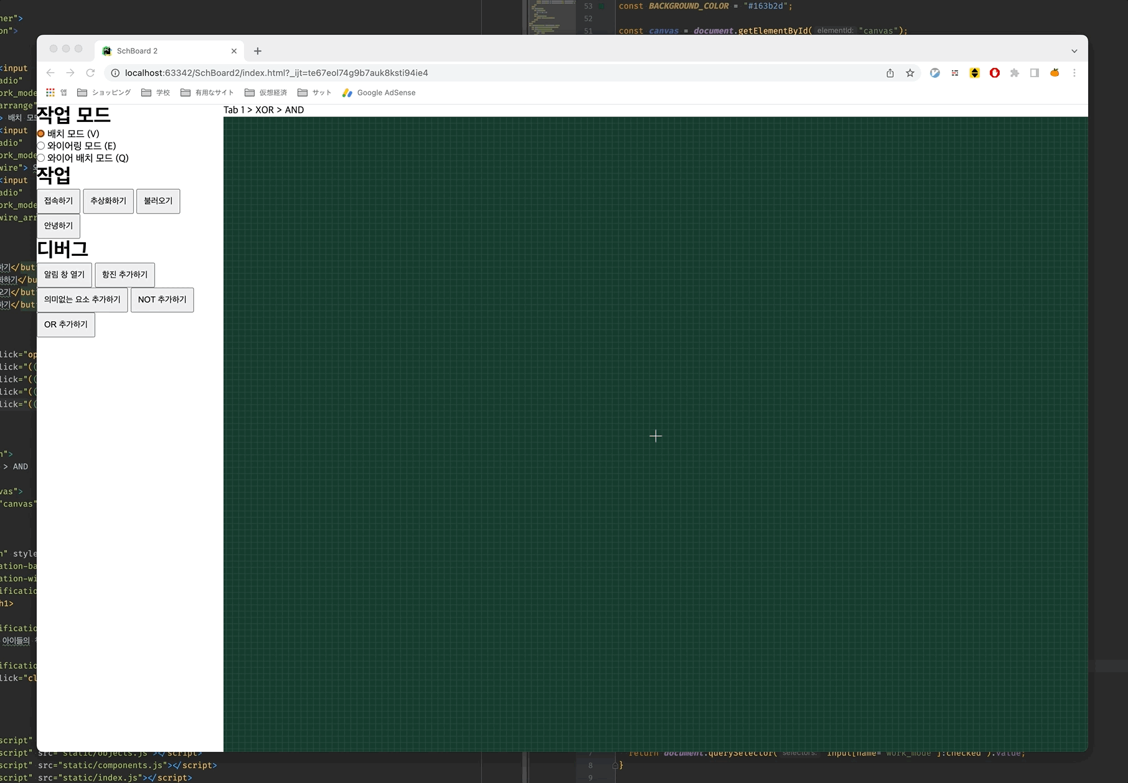Click the 접속하기 button
1128x783 pixels.
tap(59, 201)
